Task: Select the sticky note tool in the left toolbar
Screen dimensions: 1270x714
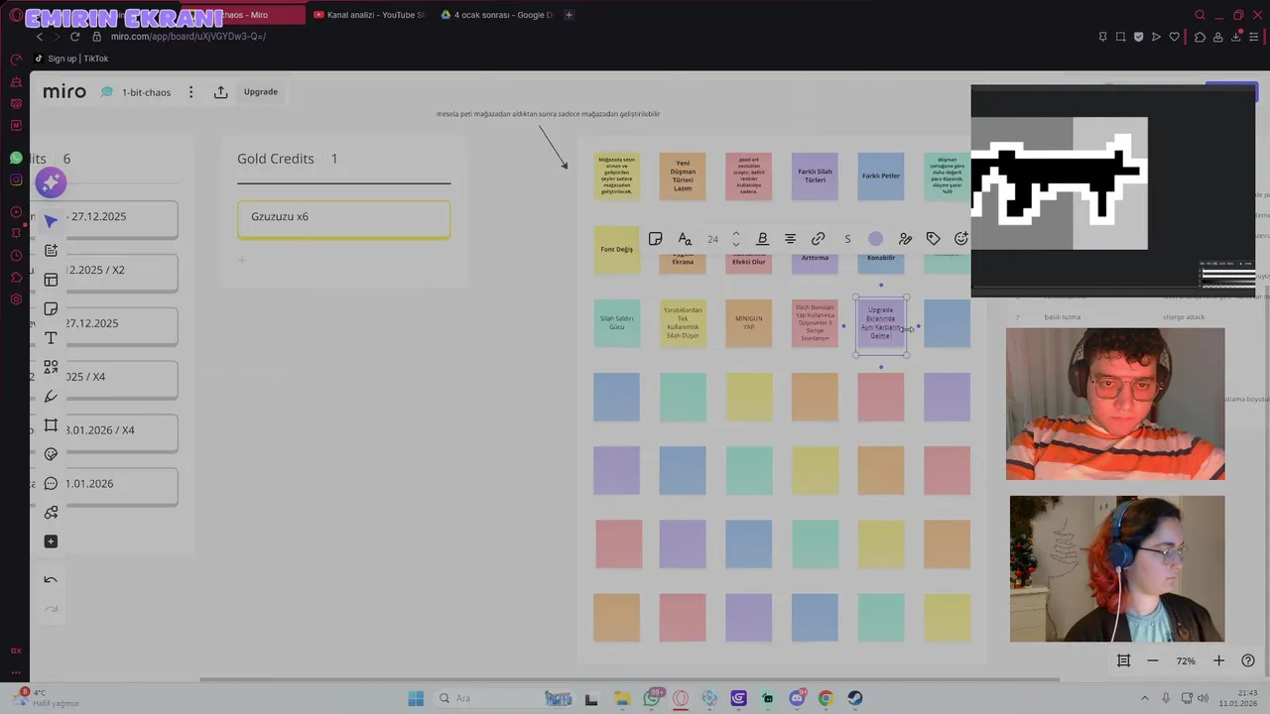Action: [x=51, y=309]
